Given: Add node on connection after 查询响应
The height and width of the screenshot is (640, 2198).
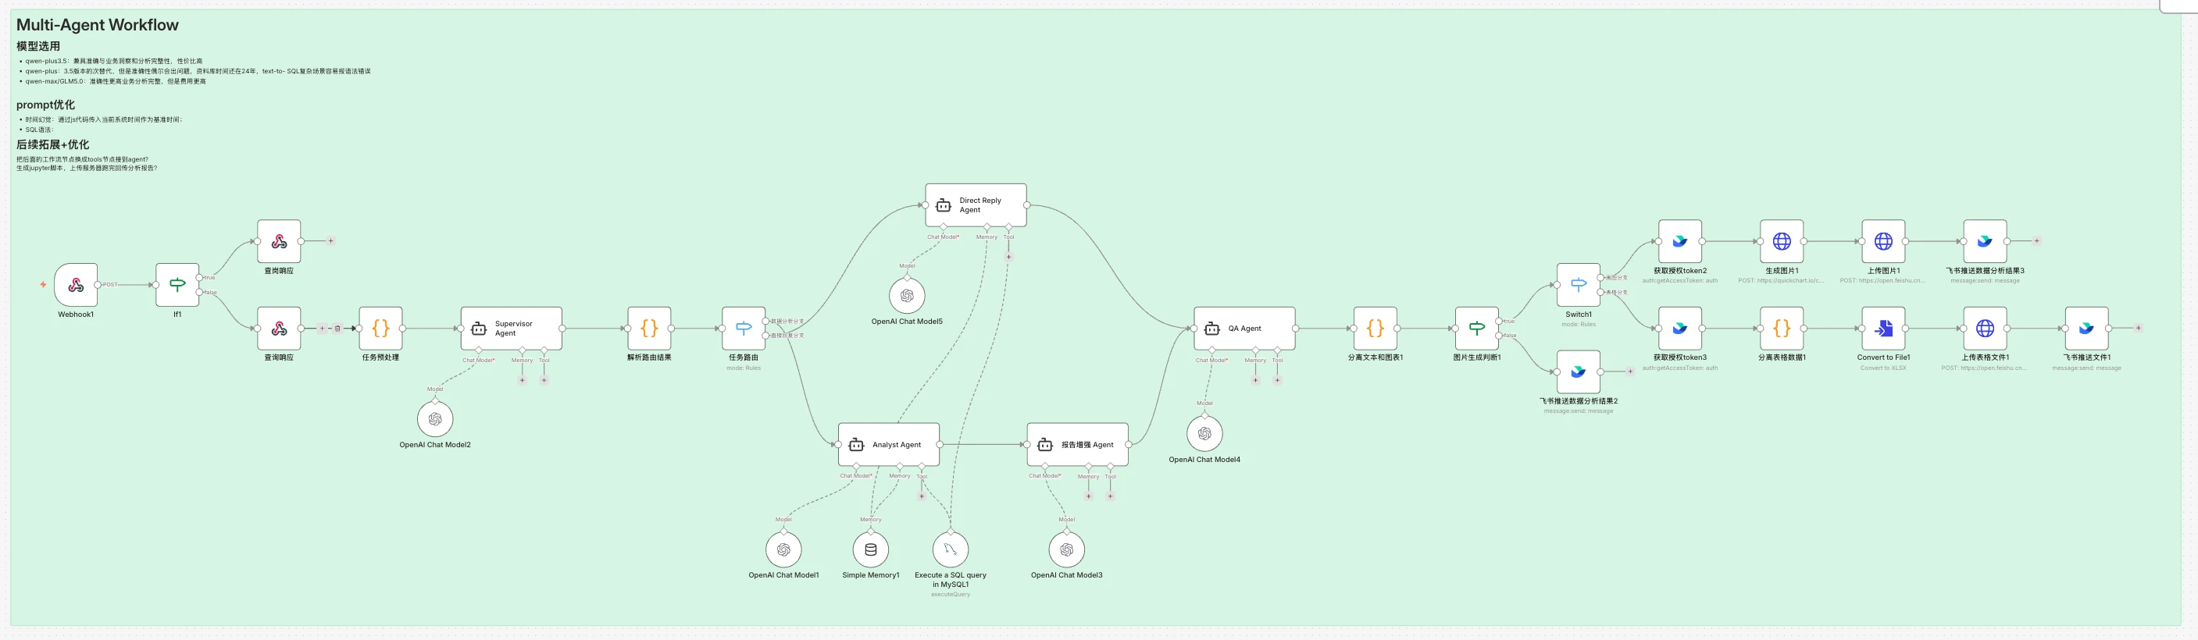Looking at the screenshot, I should [x=322, y=328].
